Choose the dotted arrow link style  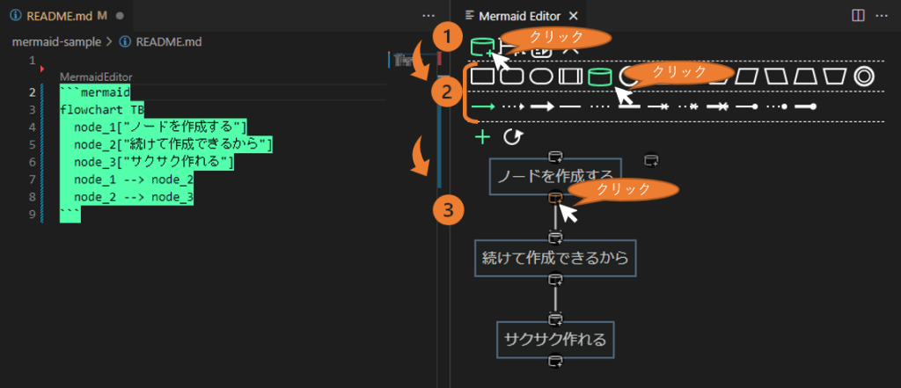click(514, 106)
